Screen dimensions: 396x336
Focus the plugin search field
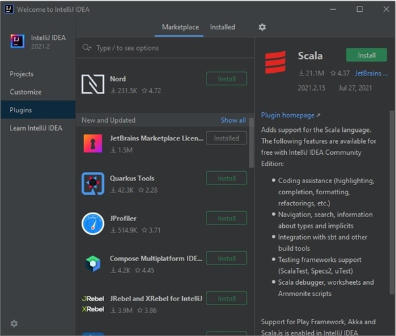pos(165,48)
